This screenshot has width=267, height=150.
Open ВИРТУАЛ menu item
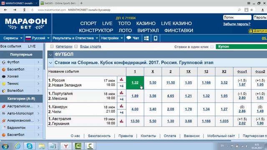coord(148,30)
